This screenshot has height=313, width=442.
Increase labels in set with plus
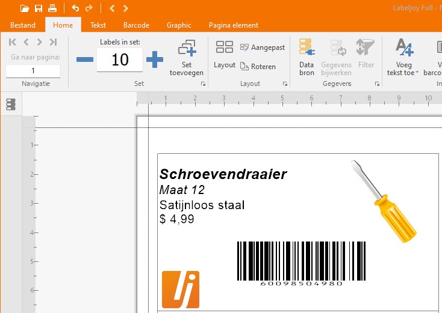[x=155, y=59]
